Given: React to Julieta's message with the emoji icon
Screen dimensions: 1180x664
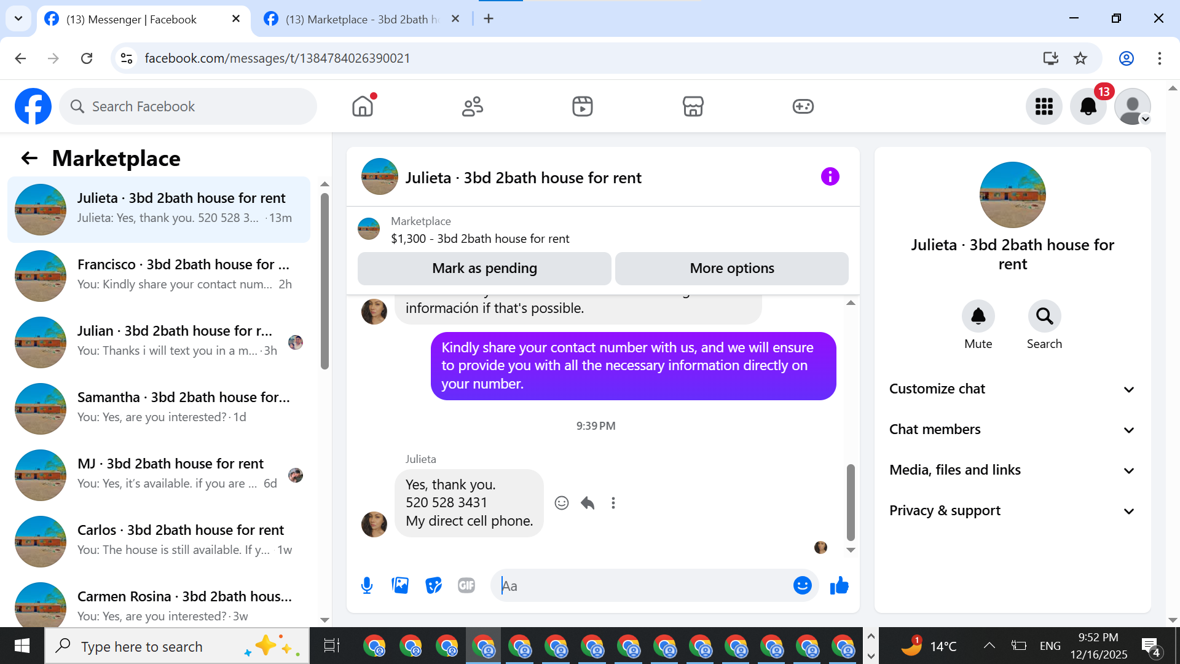Looking at the screenshot, I should (x=561, y=503).
